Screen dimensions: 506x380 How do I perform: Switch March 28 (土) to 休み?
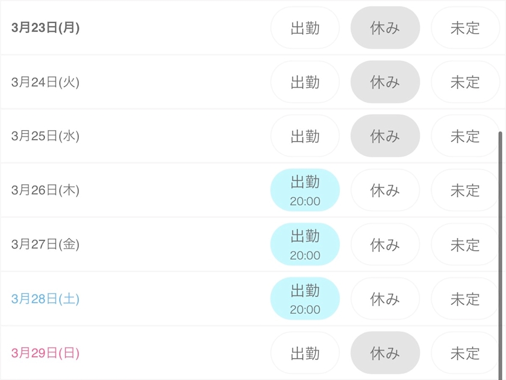385,299
